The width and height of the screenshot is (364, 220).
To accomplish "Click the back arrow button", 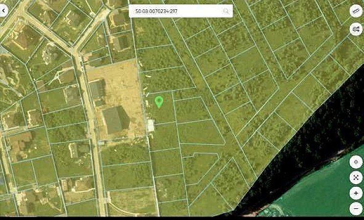I will pyautogui.click(x=3, y=11).
